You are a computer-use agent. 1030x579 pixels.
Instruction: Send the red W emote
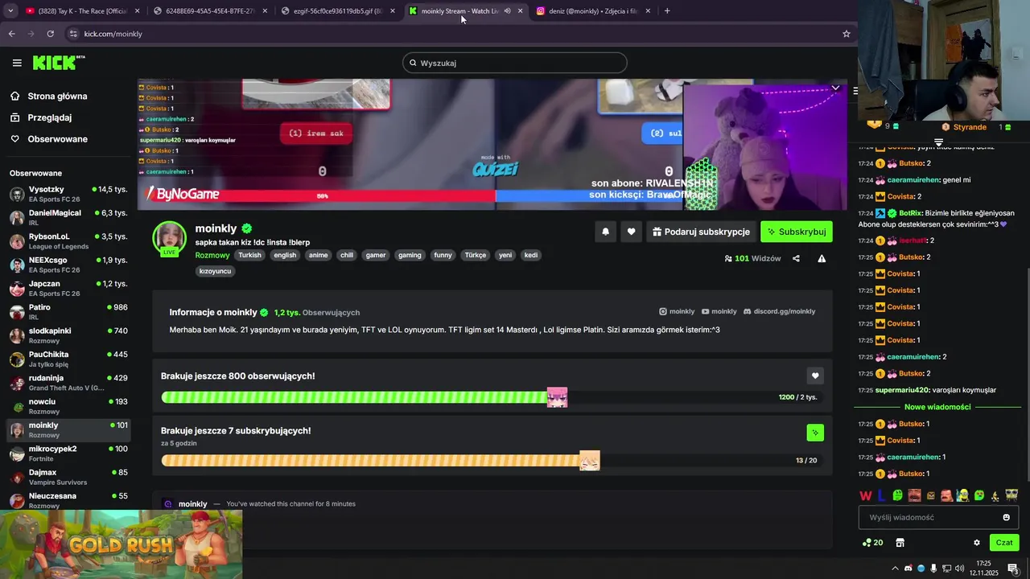[866, 495]
